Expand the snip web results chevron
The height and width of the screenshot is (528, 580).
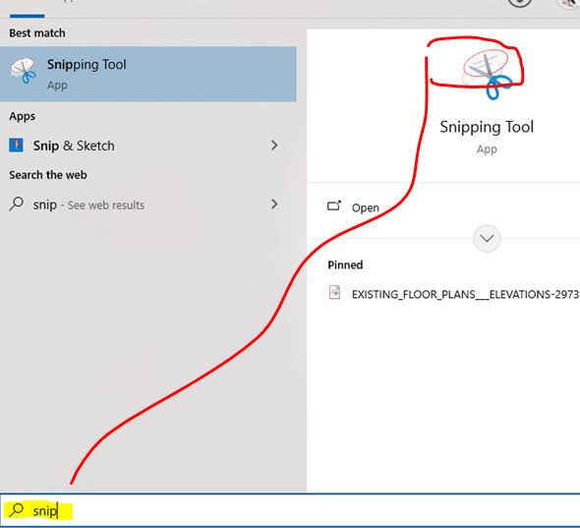[x=274, y=204]
